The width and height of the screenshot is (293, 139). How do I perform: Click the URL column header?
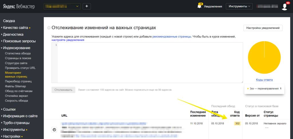pos(64,116)
